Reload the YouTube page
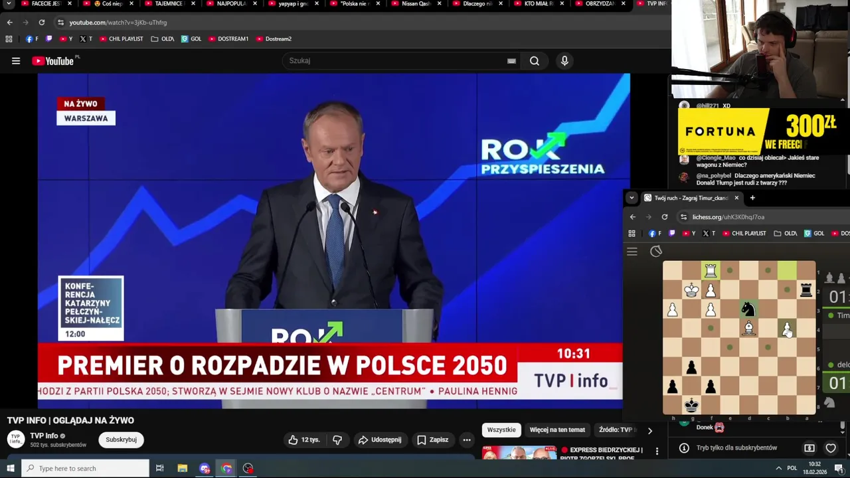Screen dimensions: 850x478 click(x=41, y=23)
